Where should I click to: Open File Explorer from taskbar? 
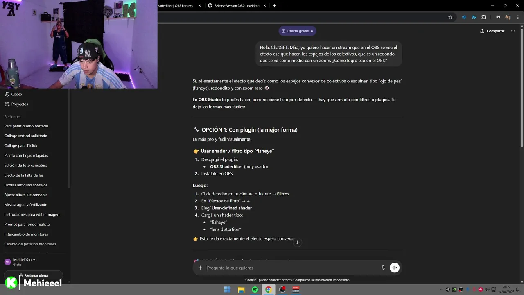click(x=241, y=290)
